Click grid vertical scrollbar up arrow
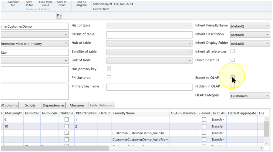This screenshot has height=152, width=273. point(267,119)
